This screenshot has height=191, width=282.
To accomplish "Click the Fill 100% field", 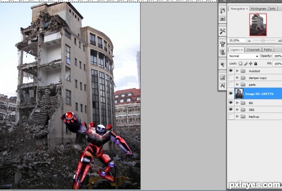I will pos(277,64).
